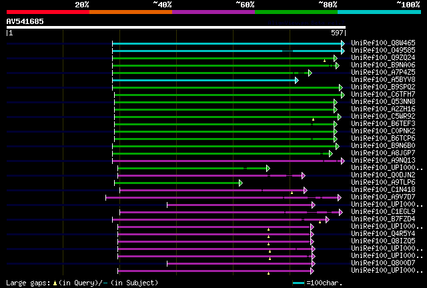Click the yellow query-gap symbol in the bottom legend
Viewport: 427px width, 288px height.
[55, 283]
